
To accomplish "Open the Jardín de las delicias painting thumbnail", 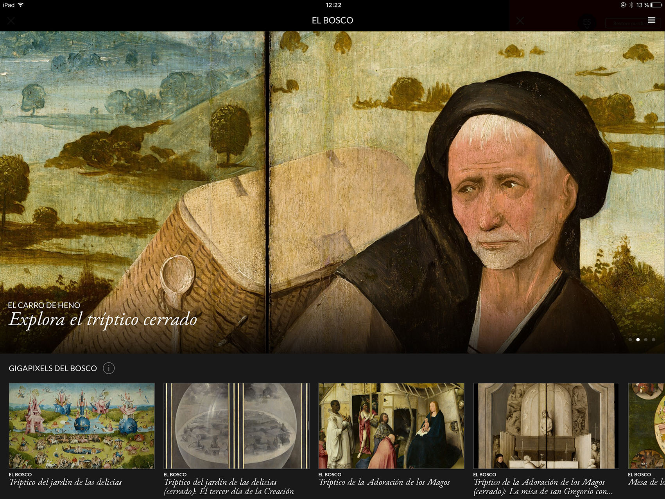I will tap(82, 426).
